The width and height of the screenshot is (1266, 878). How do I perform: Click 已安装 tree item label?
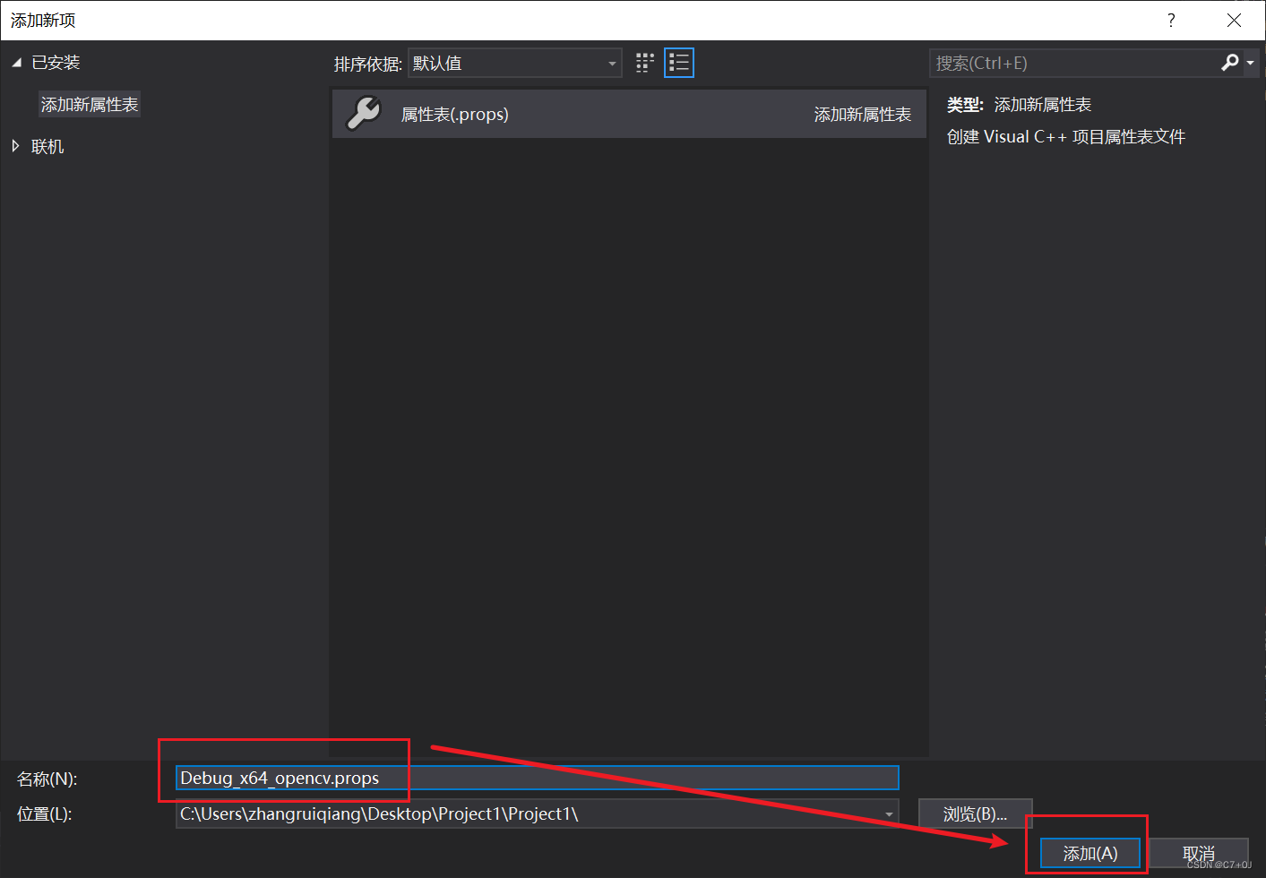point(56,63)
